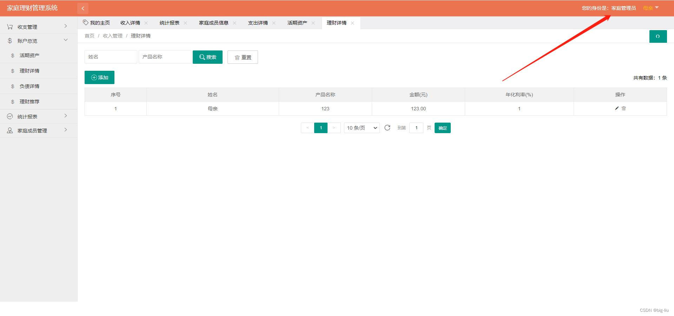
Task: Click the 首页 breadcrumb link
Action: click(90, 36)
